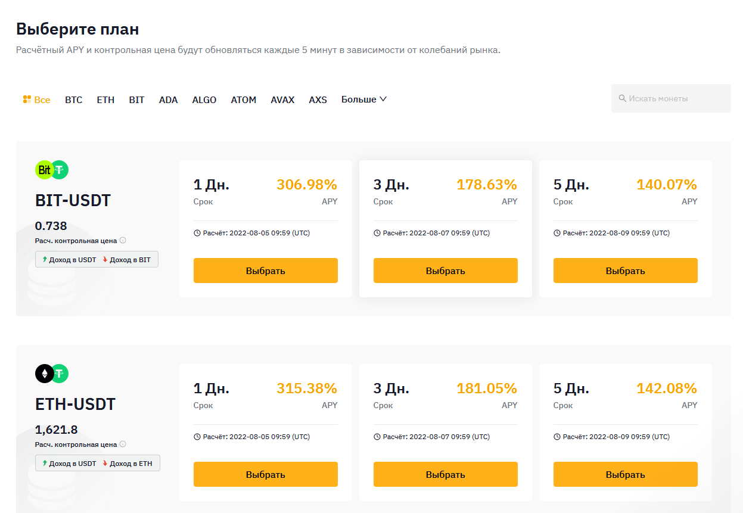Click info icon next to ETH-USDT control price
The width and height of the screenshot is (743, 513).
pyautogui.click(x=123, y=444)
